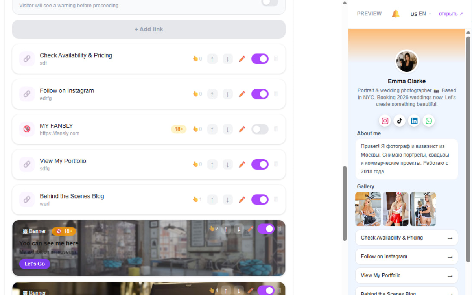The image size is (472, 295).
Task: Click the editor panel vertical scrollbar thumb
Action: [x=345, y=203]
